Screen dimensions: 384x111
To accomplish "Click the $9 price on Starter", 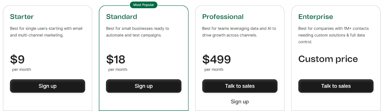I will point(17,59).
